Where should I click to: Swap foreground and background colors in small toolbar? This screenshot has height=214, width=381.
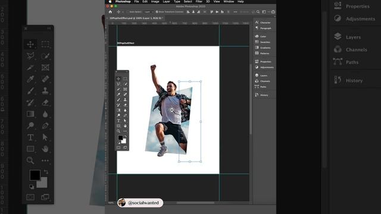point(126,137)
